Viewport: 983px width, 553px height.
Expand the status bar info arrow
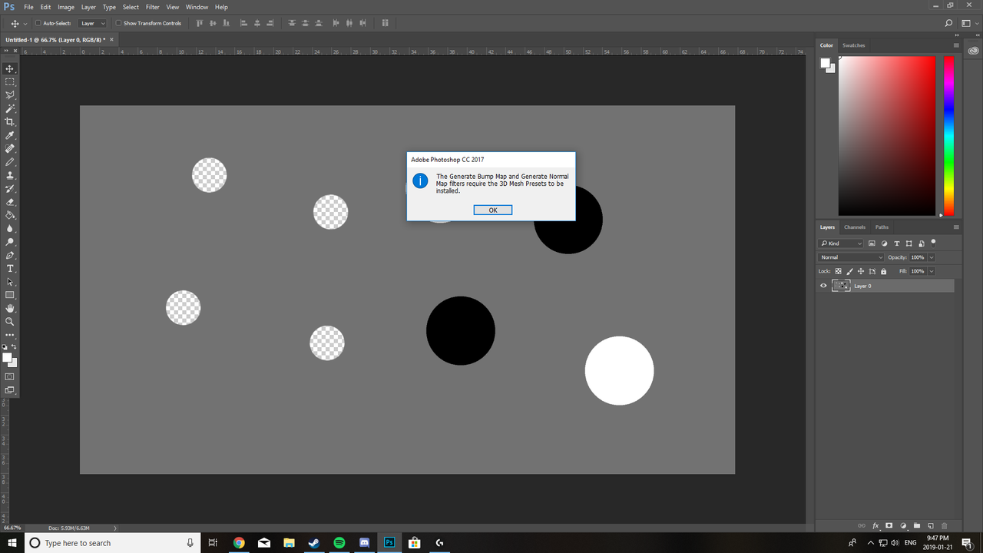click(x=115, y=528)
